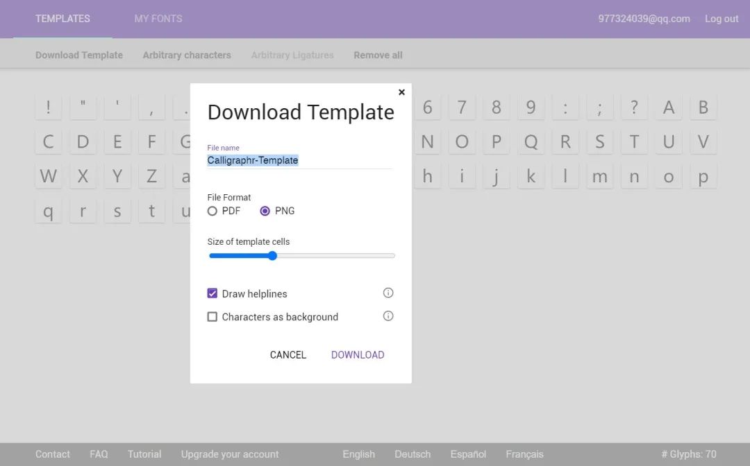Select the comma glyph tile
750x466 pixels.
(x=151, y=107)
